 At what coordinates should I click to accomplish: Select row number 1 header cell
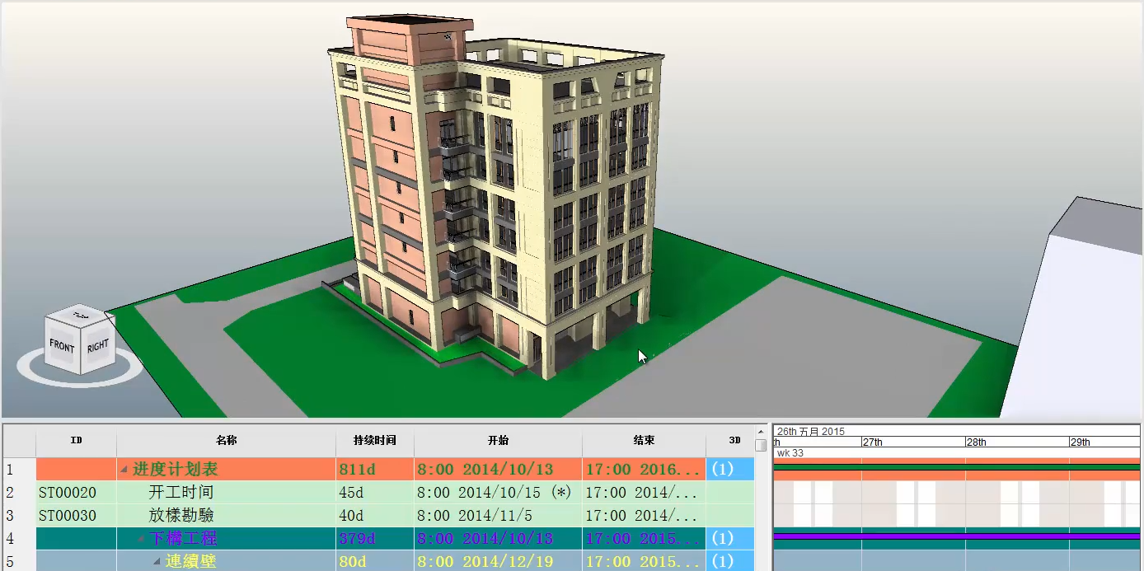(x=19, y=470)
